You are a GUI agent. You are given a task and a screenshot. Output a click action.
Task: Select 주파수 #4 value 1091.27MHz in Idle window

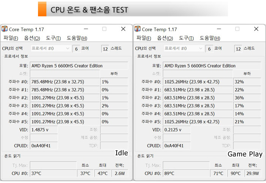click(x=65, y=114)
